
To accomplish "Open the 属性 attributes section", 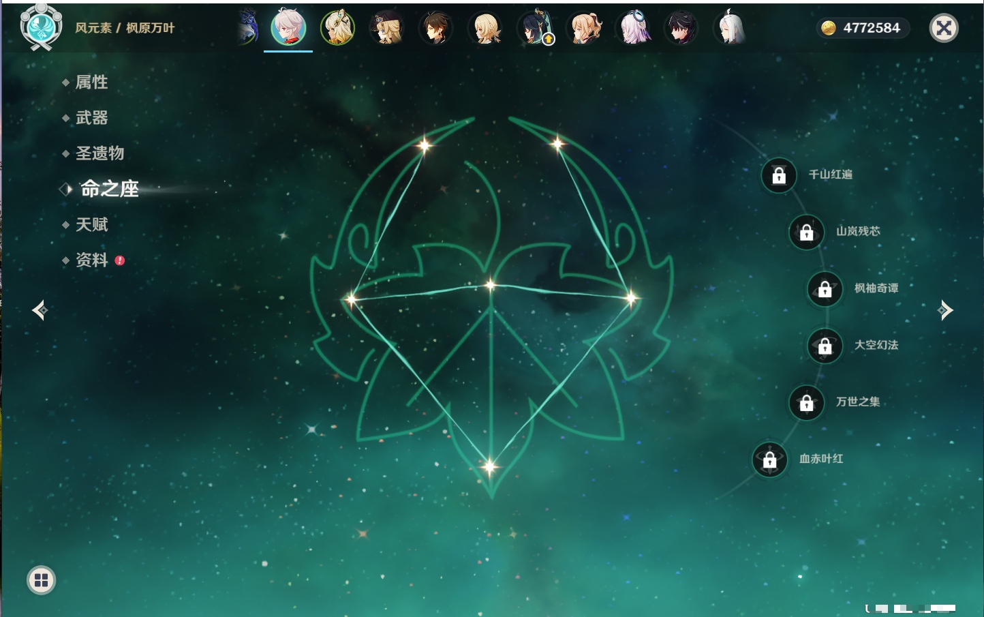I will click(x=91, y=82).
